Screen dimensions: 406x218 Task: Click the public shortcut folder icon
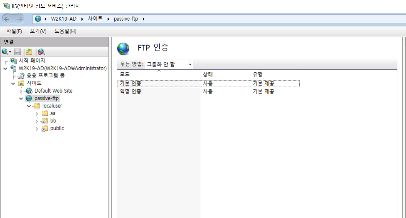coord(45,128)
